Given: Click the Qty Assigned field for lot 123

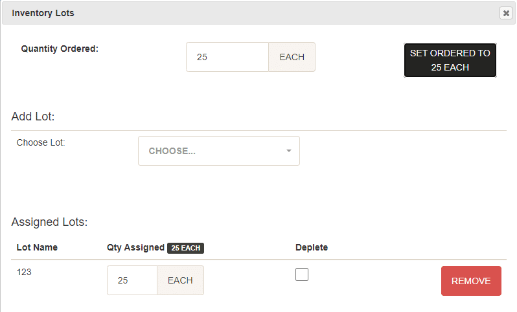Looking at the screenshot, I should pyautogui.click(x=132, y=280).
